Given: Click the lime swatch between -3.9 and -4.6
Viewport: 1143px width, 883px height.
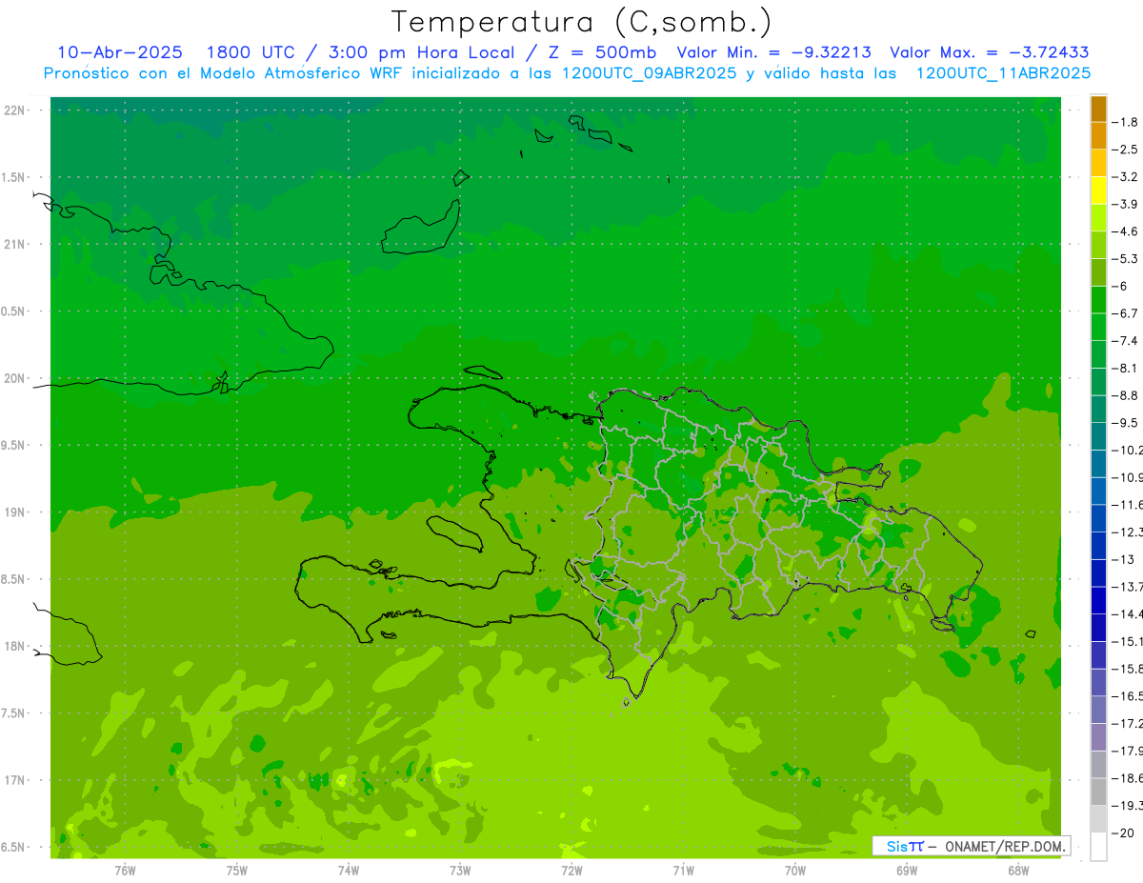Looking at the screenshot, I should coord(1098,218).
